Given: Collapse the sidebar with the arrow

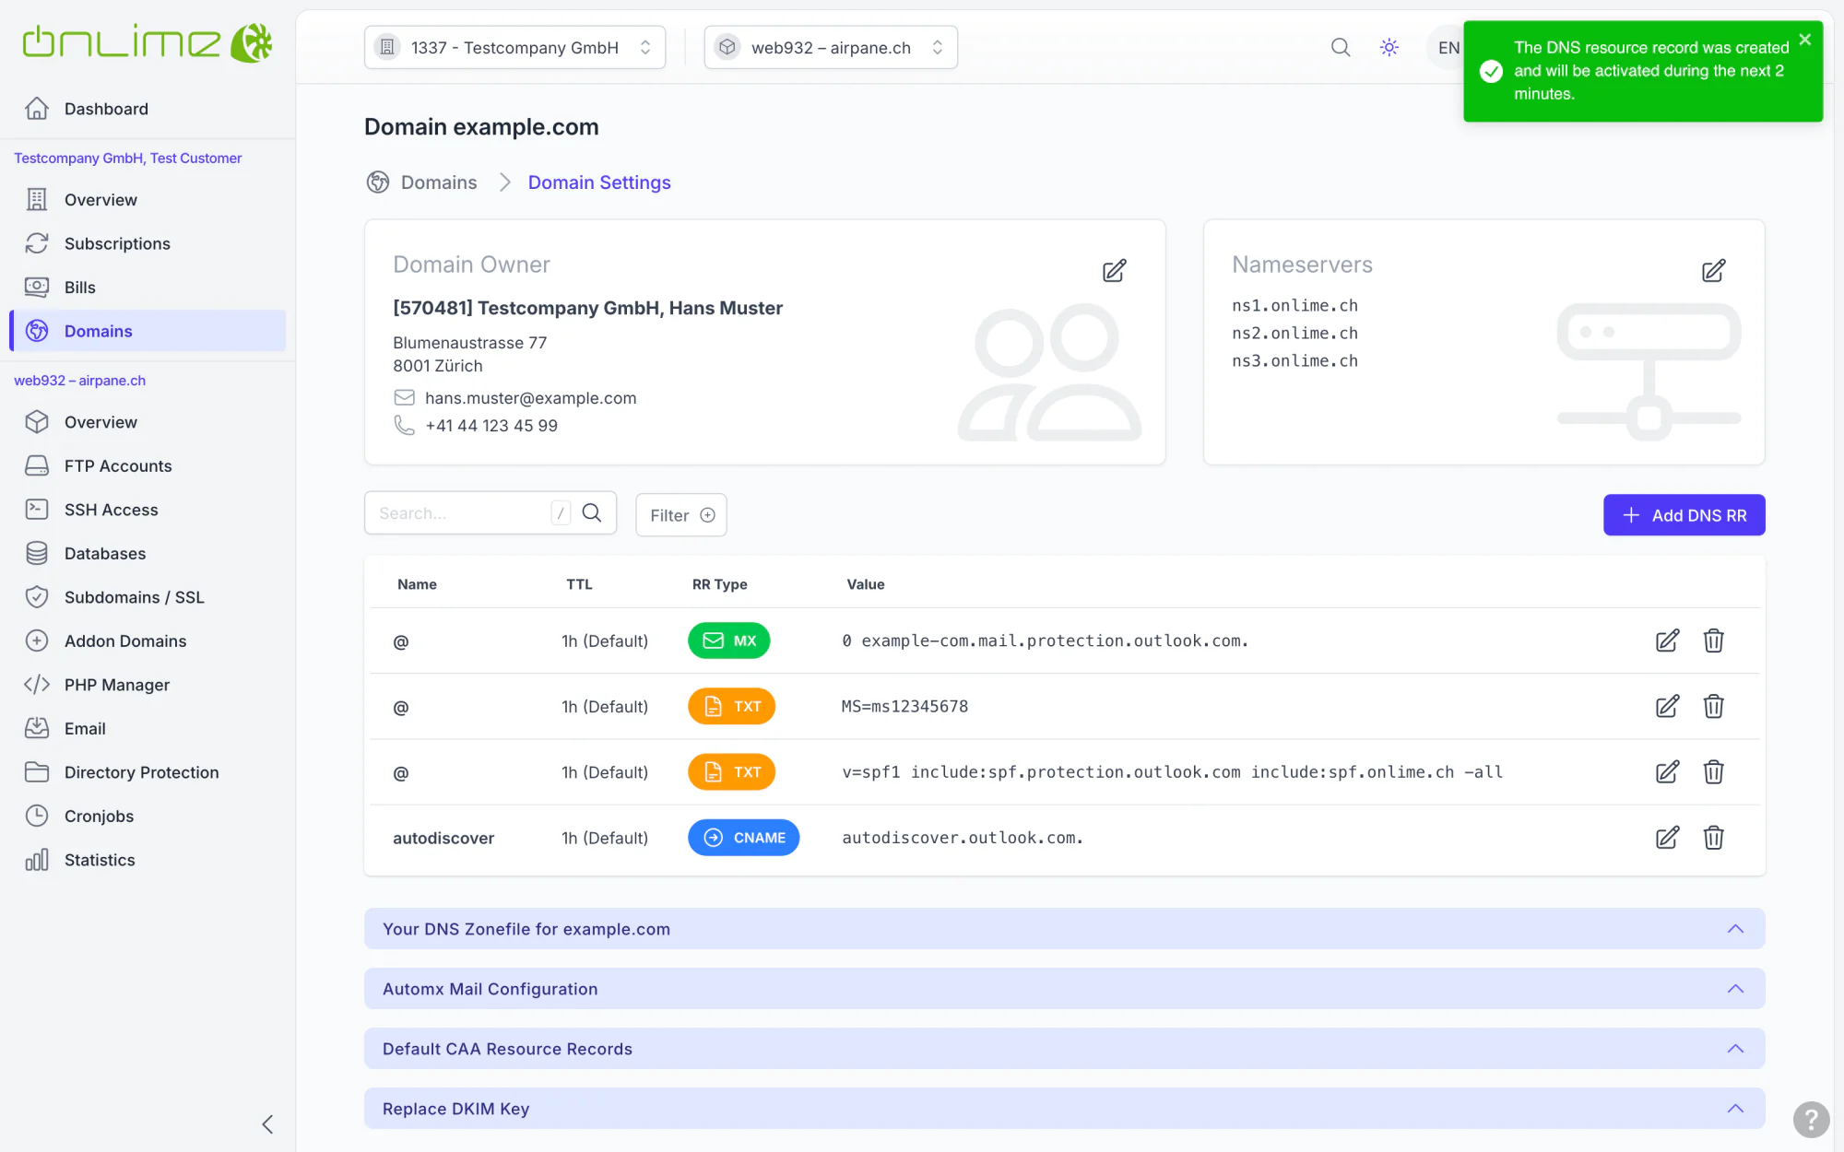Looking at the screenshot, I should 267,1123.
